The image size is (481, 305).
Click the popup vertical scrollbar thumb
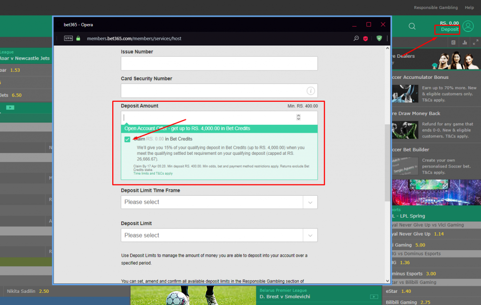pos(388,163)
